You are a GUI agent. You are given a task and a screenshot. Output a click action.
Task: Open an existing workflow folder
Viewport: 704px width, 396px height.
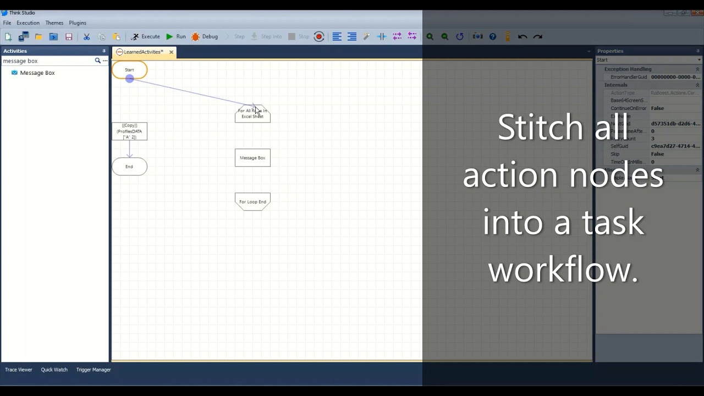coord(38,37)
